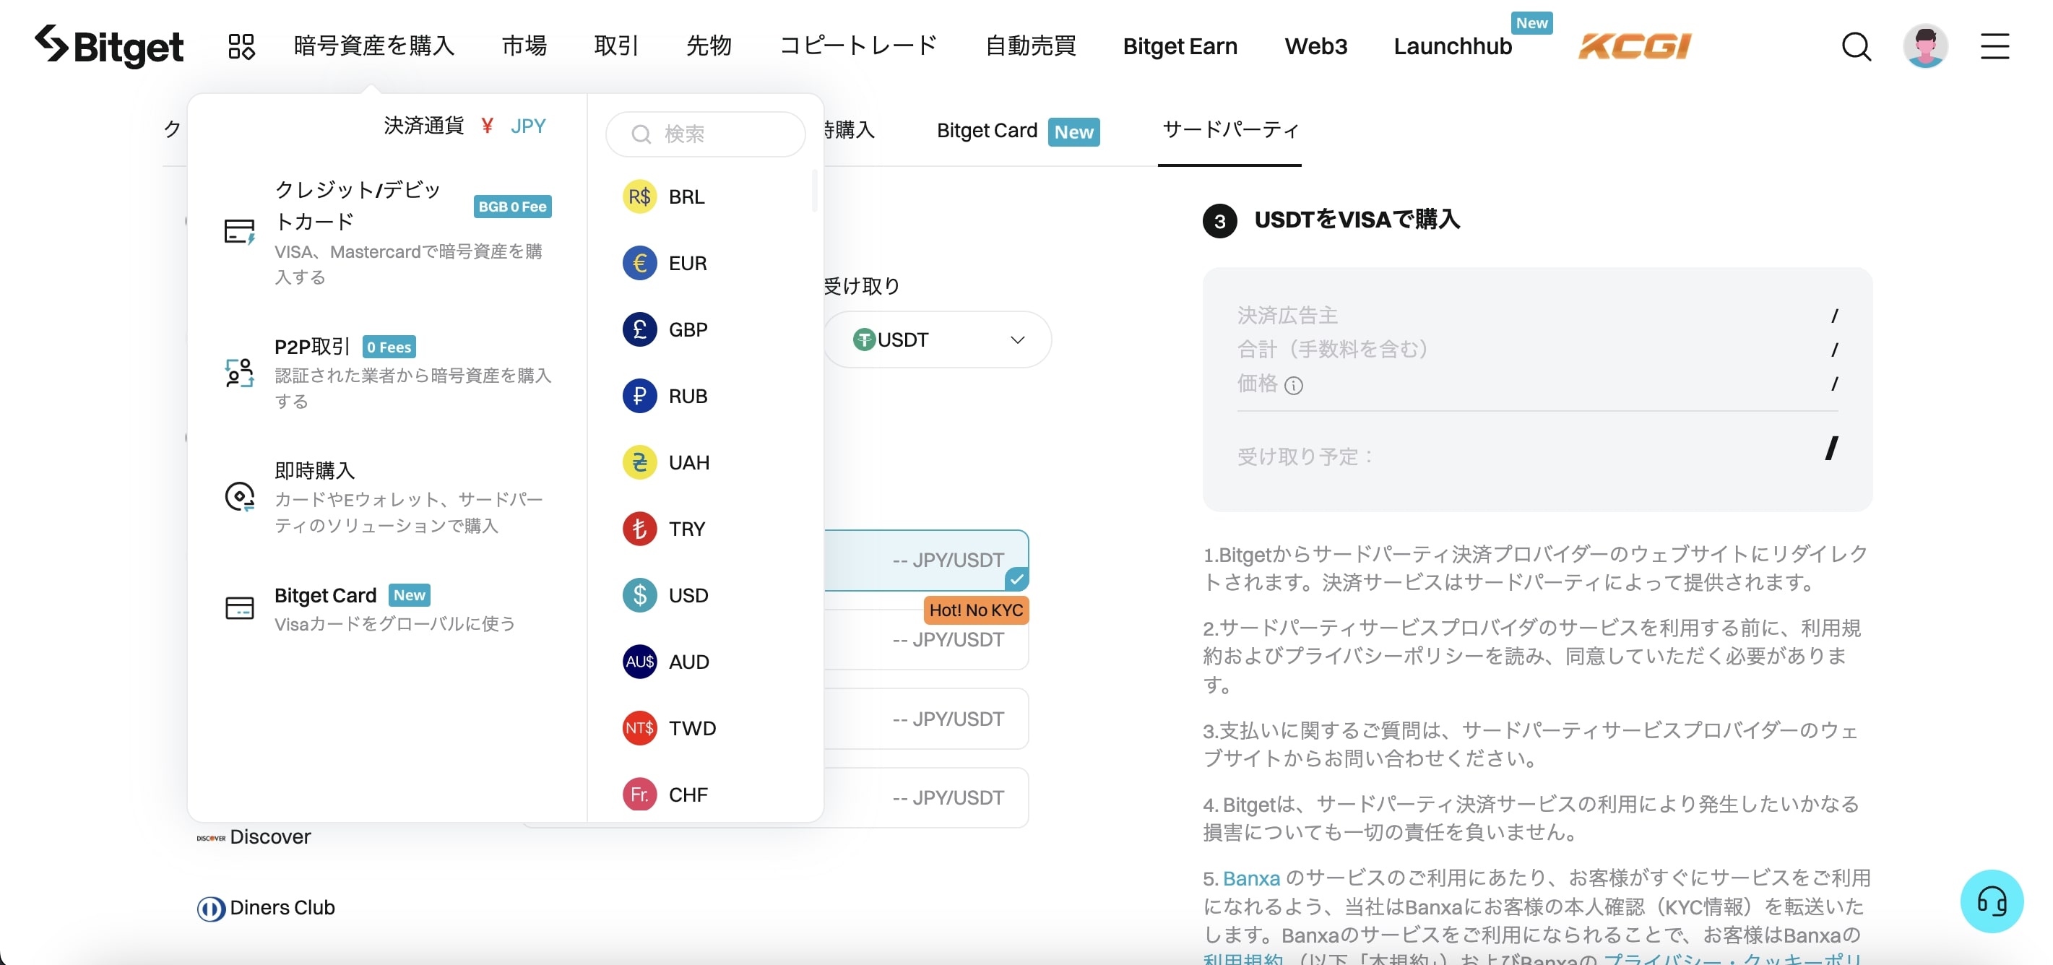Select the BGB 0 Fee badge

click(512, 207)
